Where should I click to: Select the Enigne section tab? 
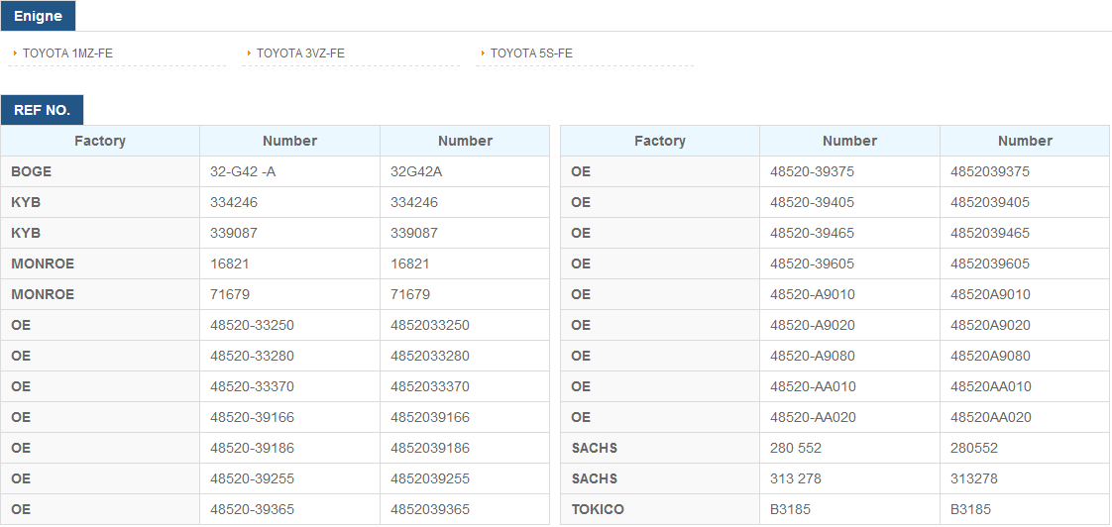(x=38, y=16)
